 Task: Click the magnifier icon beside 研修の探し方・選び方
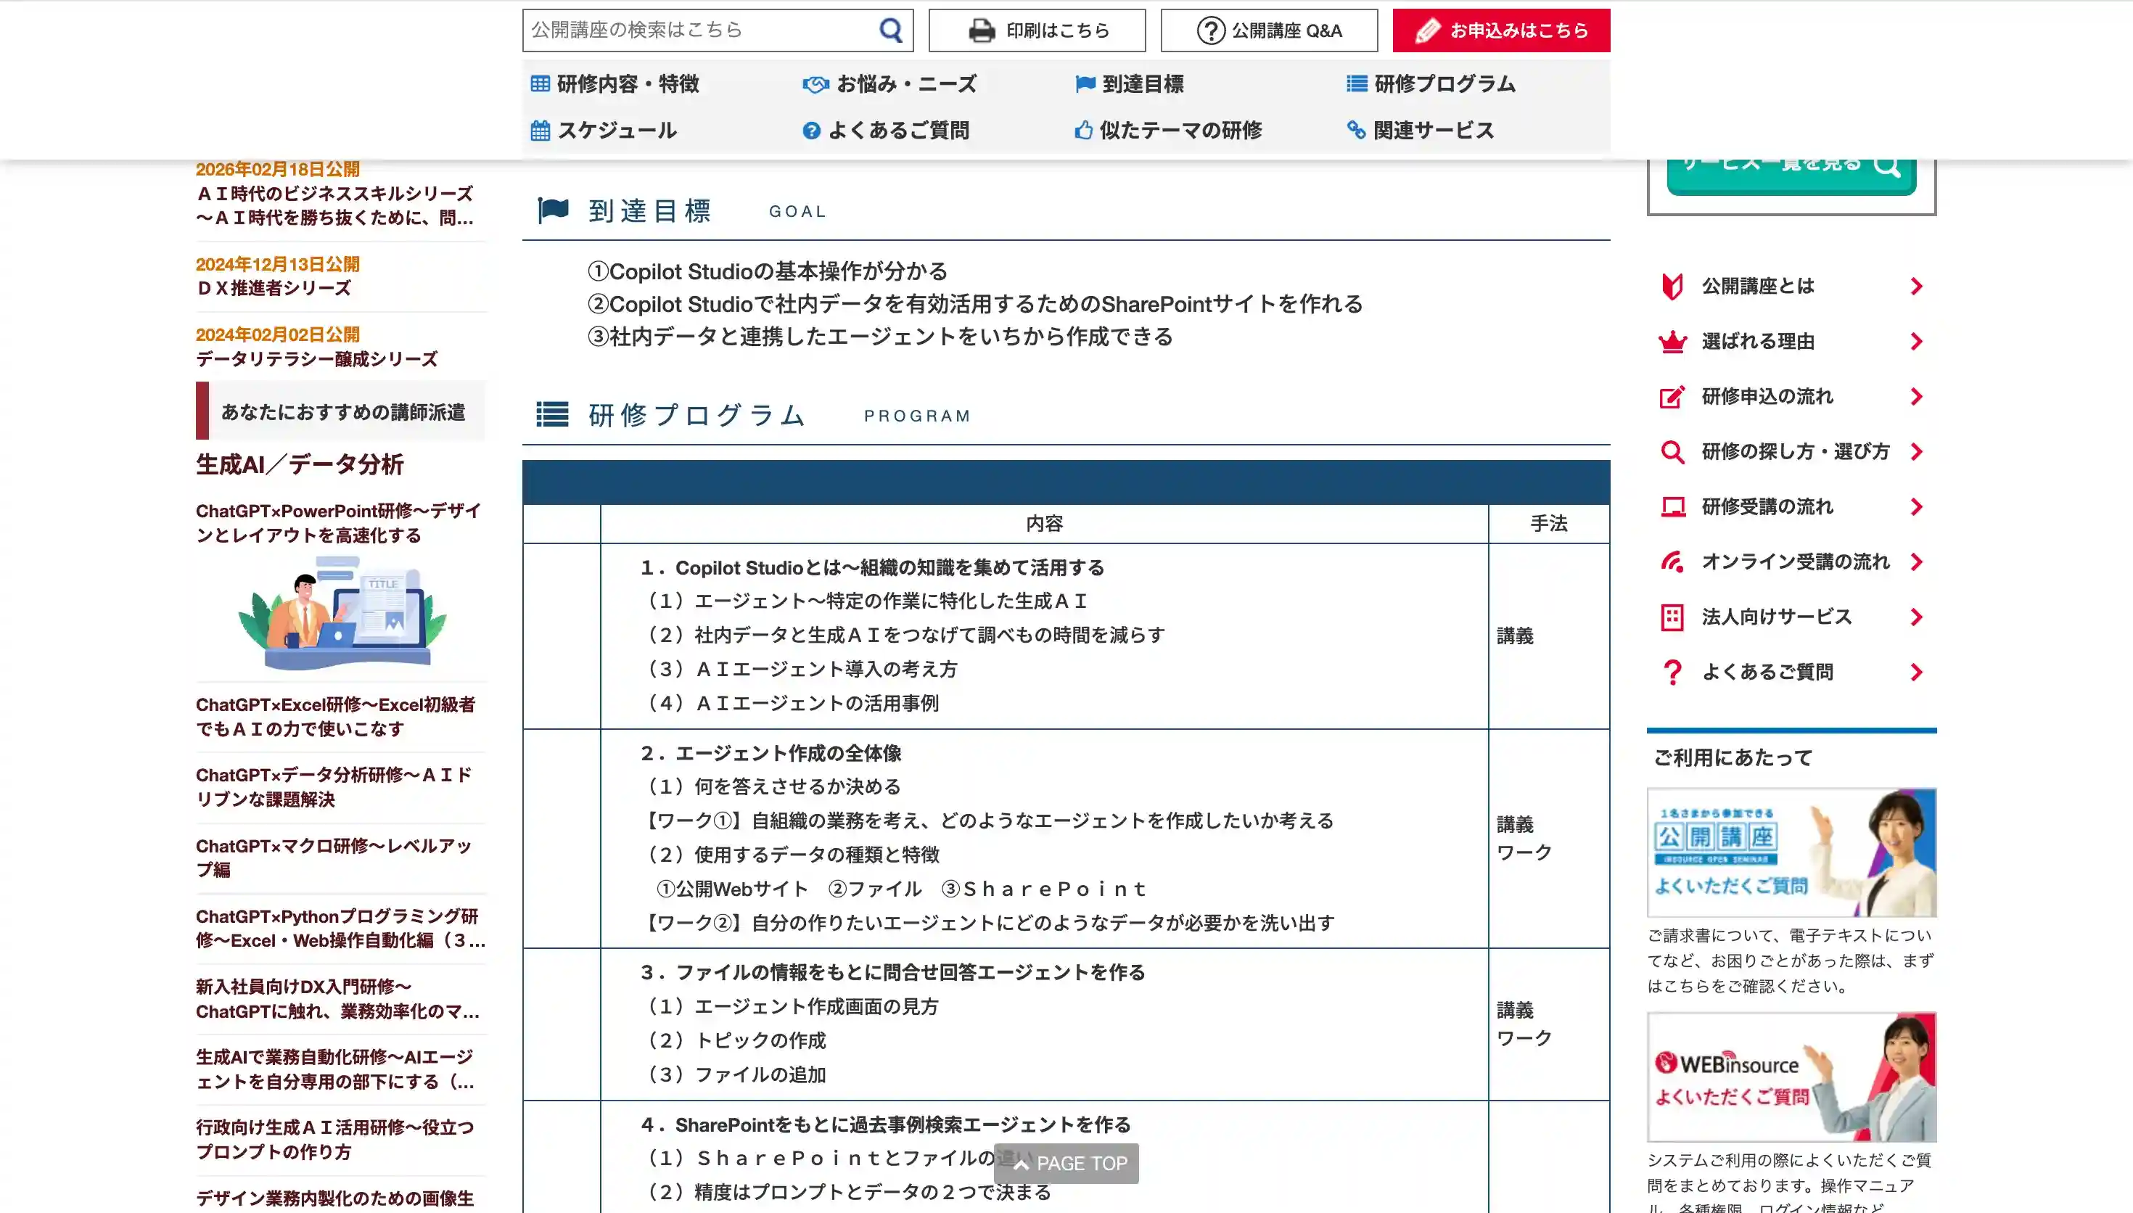point(1672,451)
